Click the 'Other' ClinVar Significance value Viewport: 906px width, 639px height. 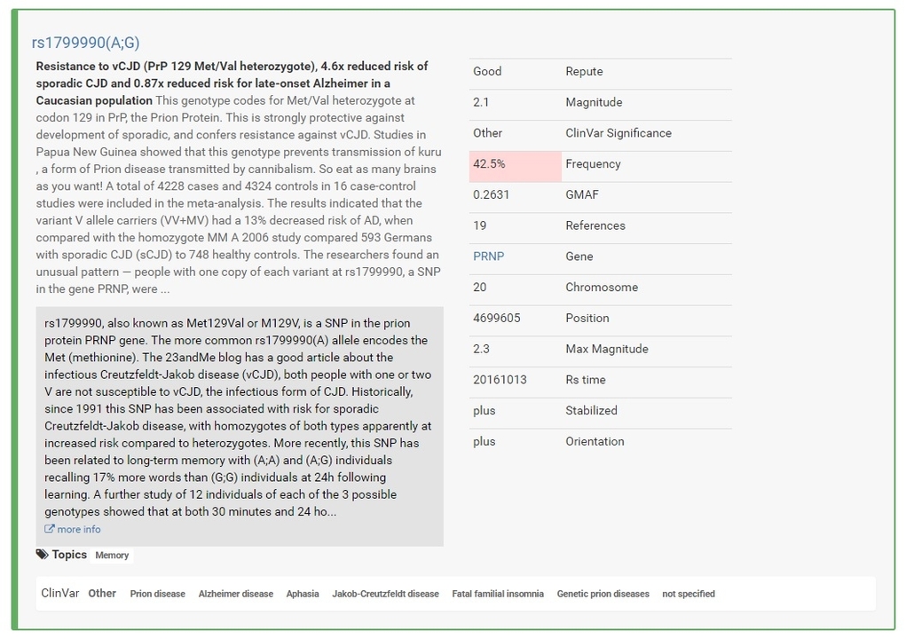(488, 133)
